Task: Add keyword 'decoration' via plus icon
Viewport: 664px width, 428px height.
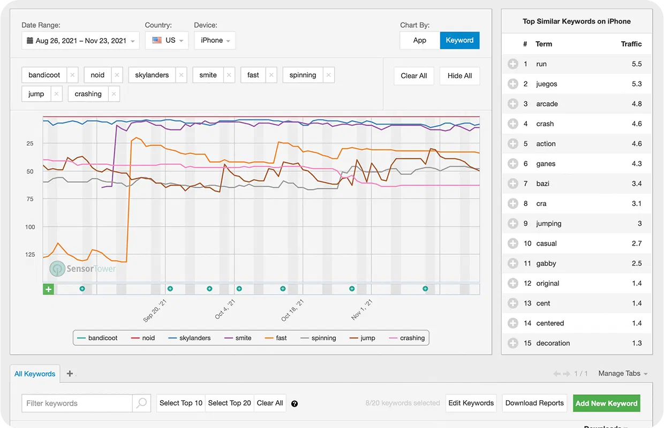Action: click(512, 343)
